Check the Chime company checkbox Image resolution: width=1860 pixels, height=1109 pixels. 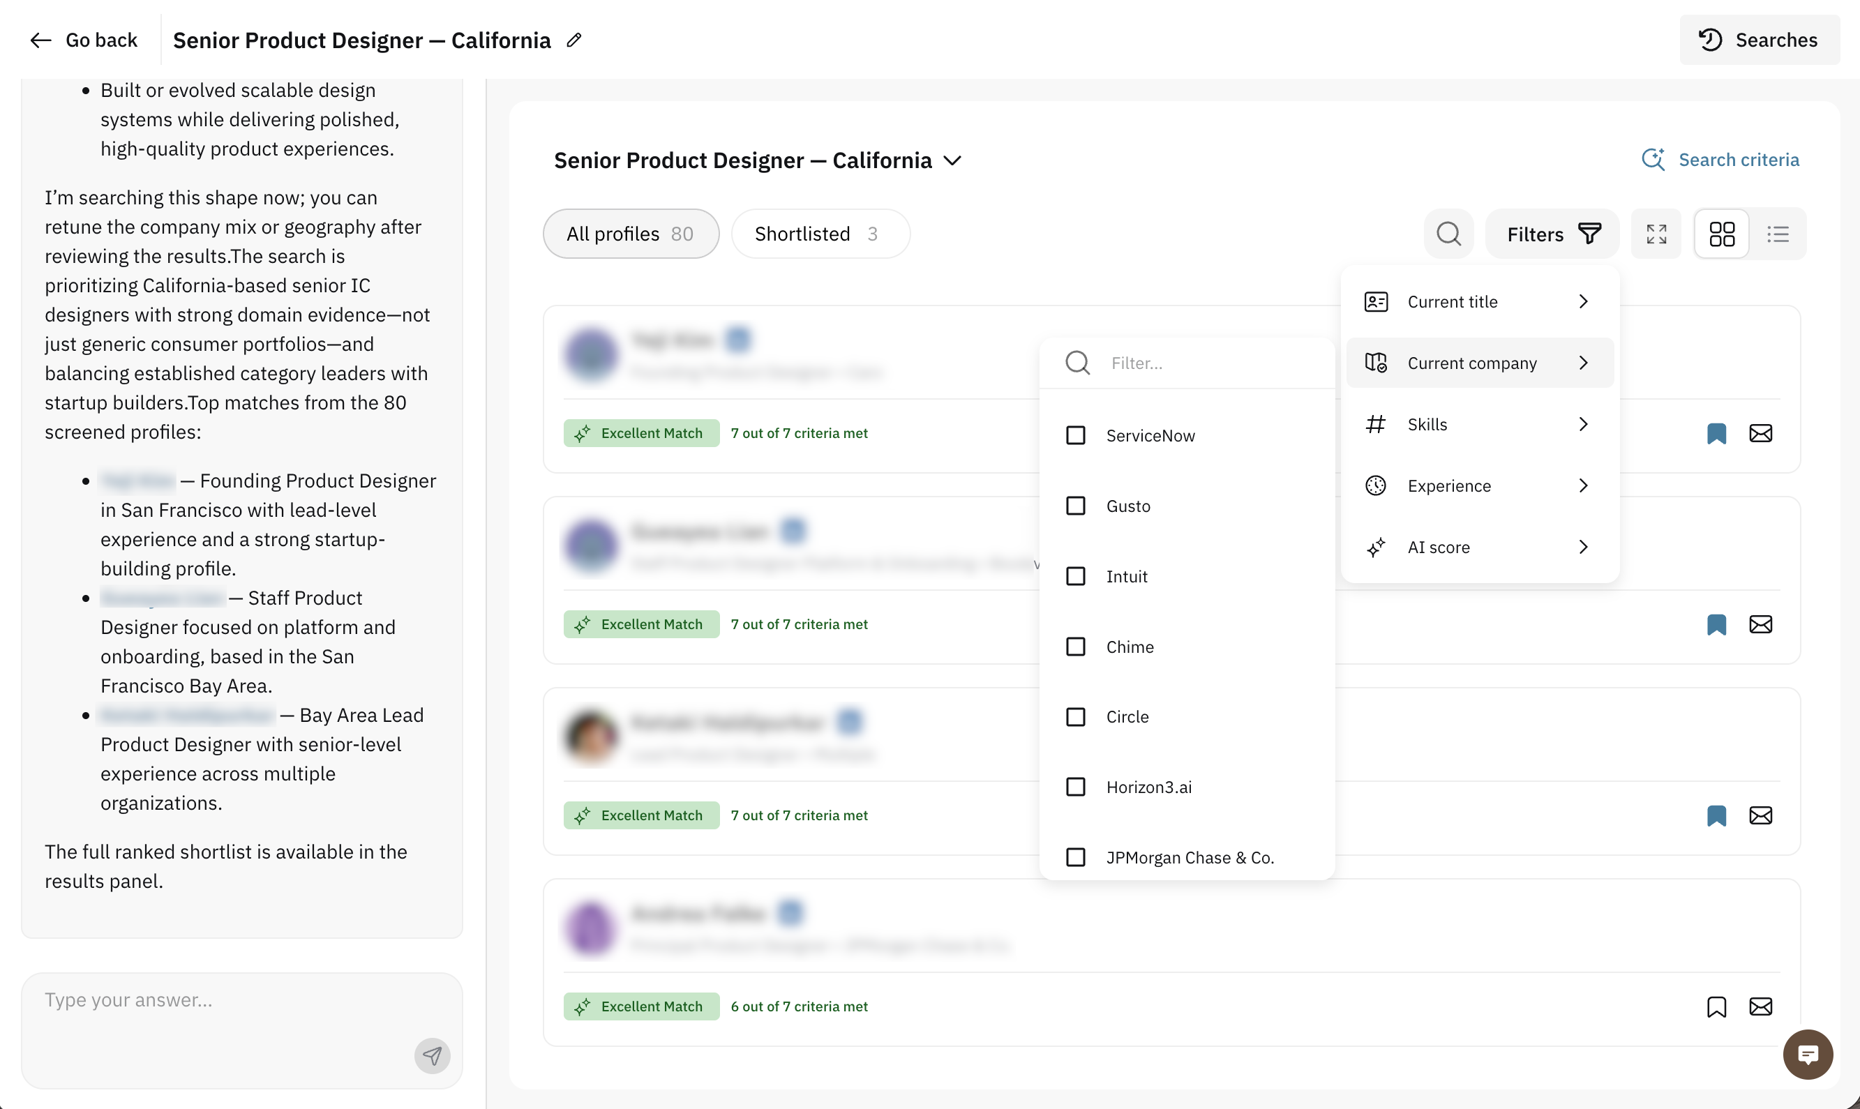pyautogui.click(x=1075, y=647)
